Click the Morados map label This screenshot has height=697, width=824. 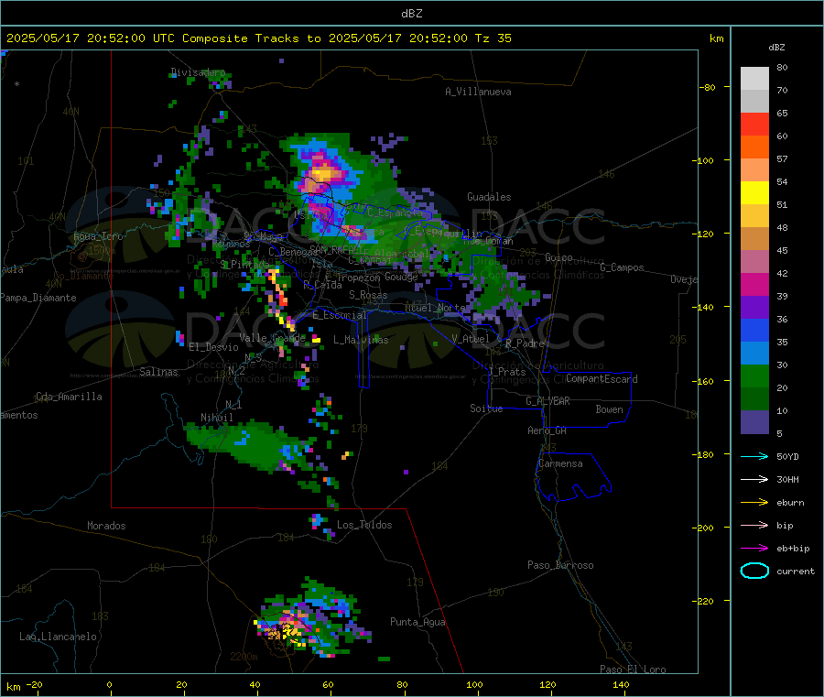(x=106, y=526)
